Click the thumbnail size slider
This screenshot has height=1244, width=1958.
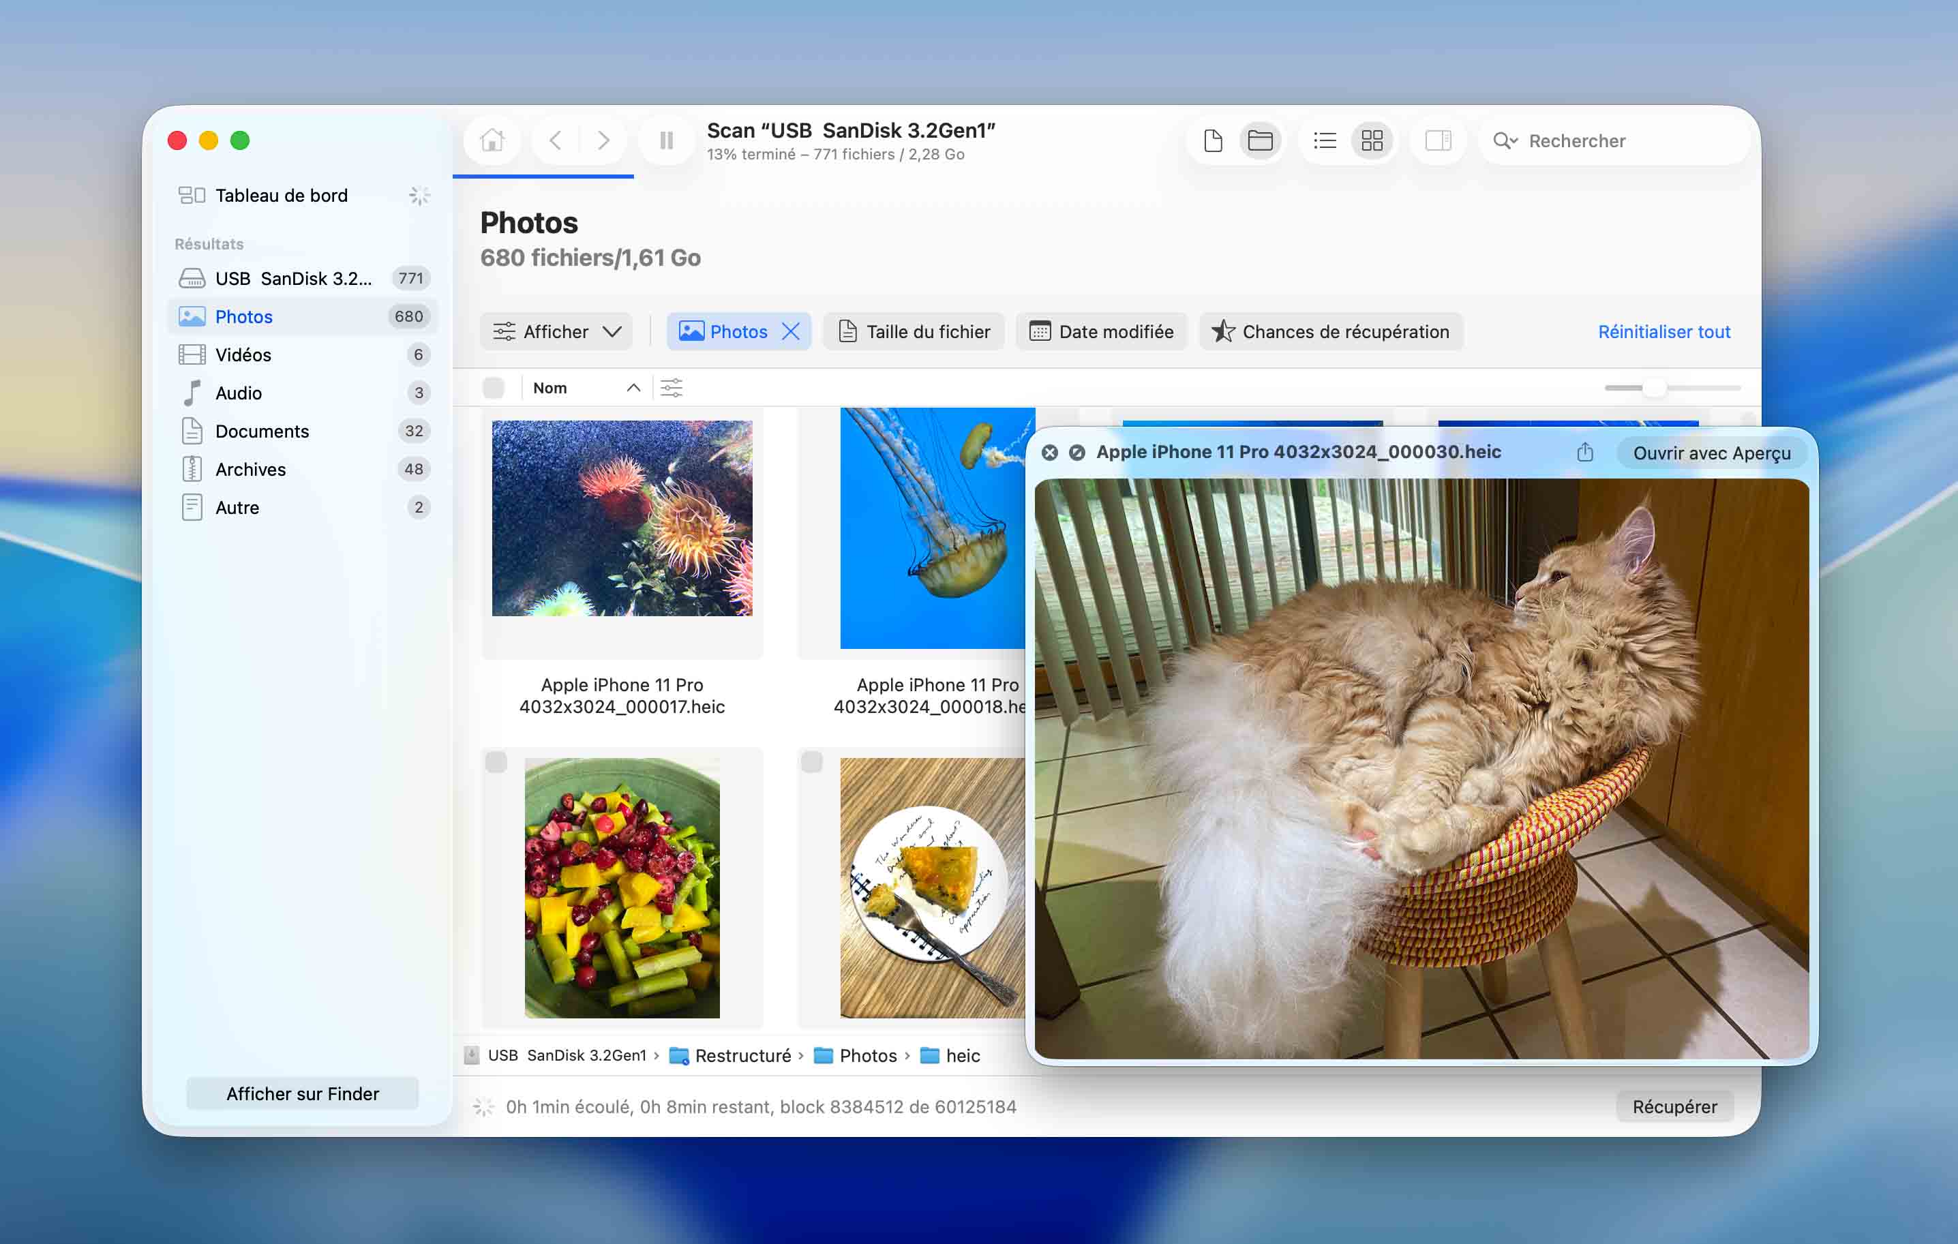point(1654,388)
